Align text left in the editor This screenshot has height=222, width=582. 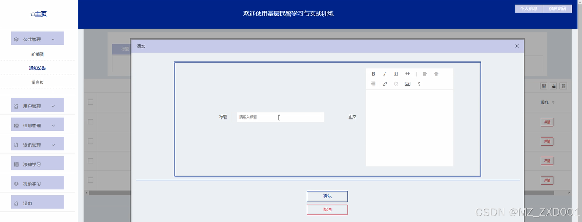tap(425, 74)
